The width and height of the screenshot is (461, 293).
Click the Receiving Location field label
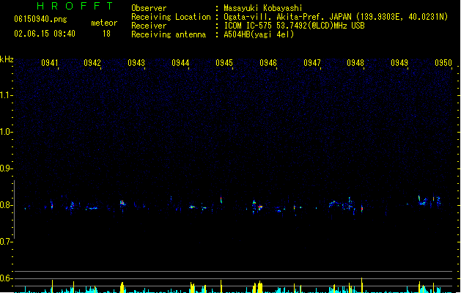coord(171,17)
